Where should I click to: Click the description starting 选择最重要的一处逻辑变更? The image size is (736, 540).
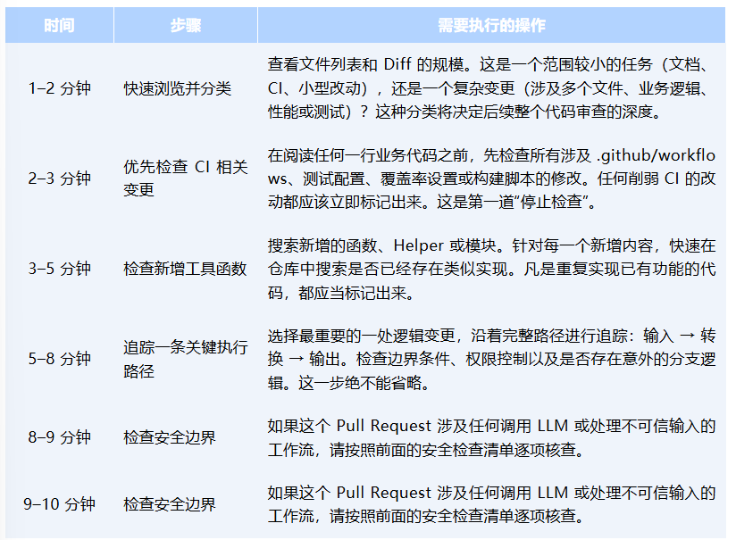[491, 359]
